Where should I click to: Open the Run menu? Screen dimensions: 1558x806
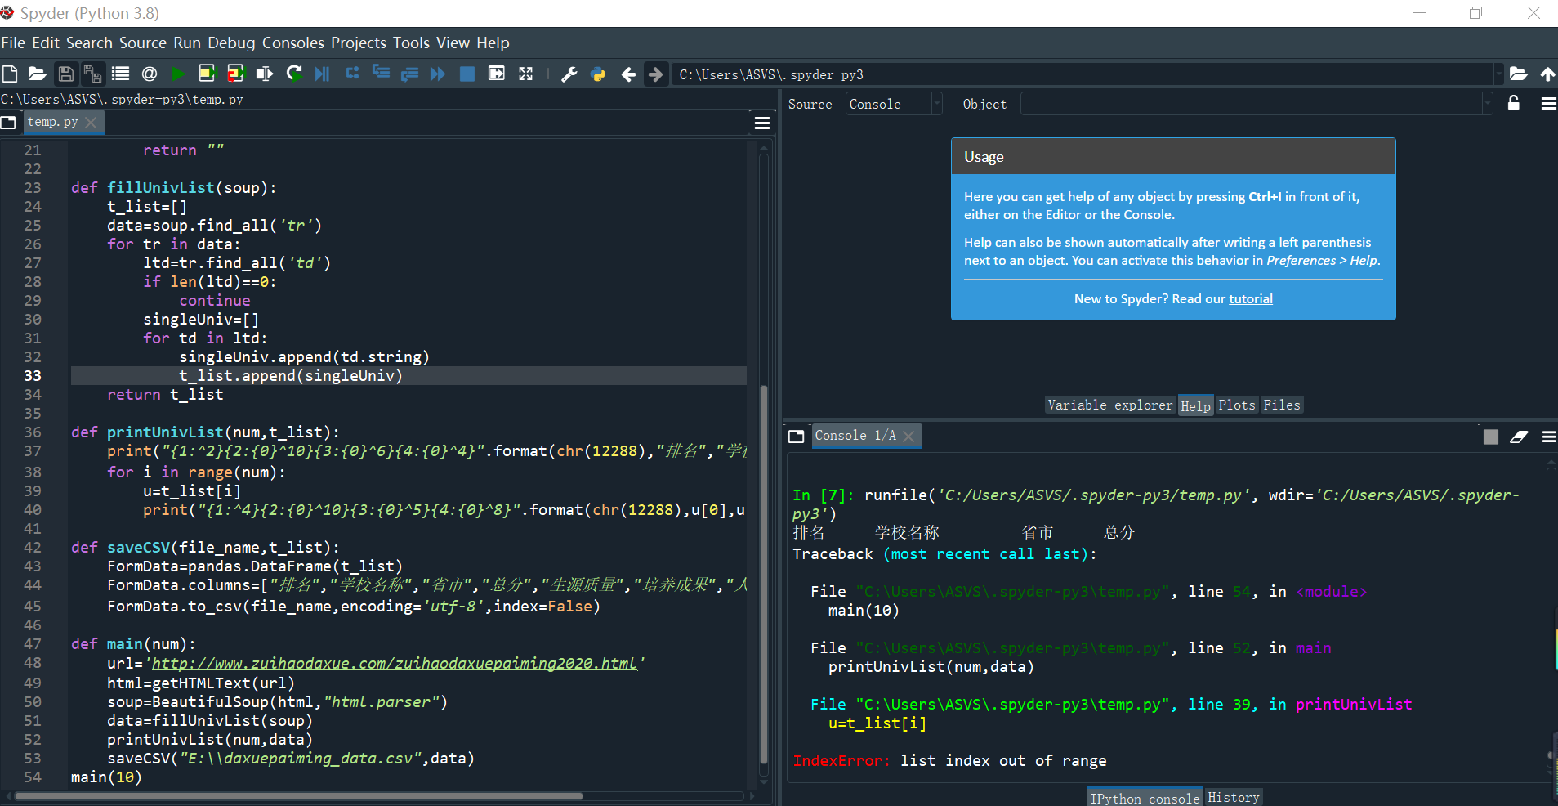187,43
